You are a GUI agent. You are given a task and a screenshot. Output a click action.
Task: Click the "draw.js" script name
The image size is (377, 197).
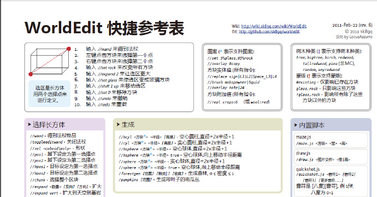(x=303, y=153)
